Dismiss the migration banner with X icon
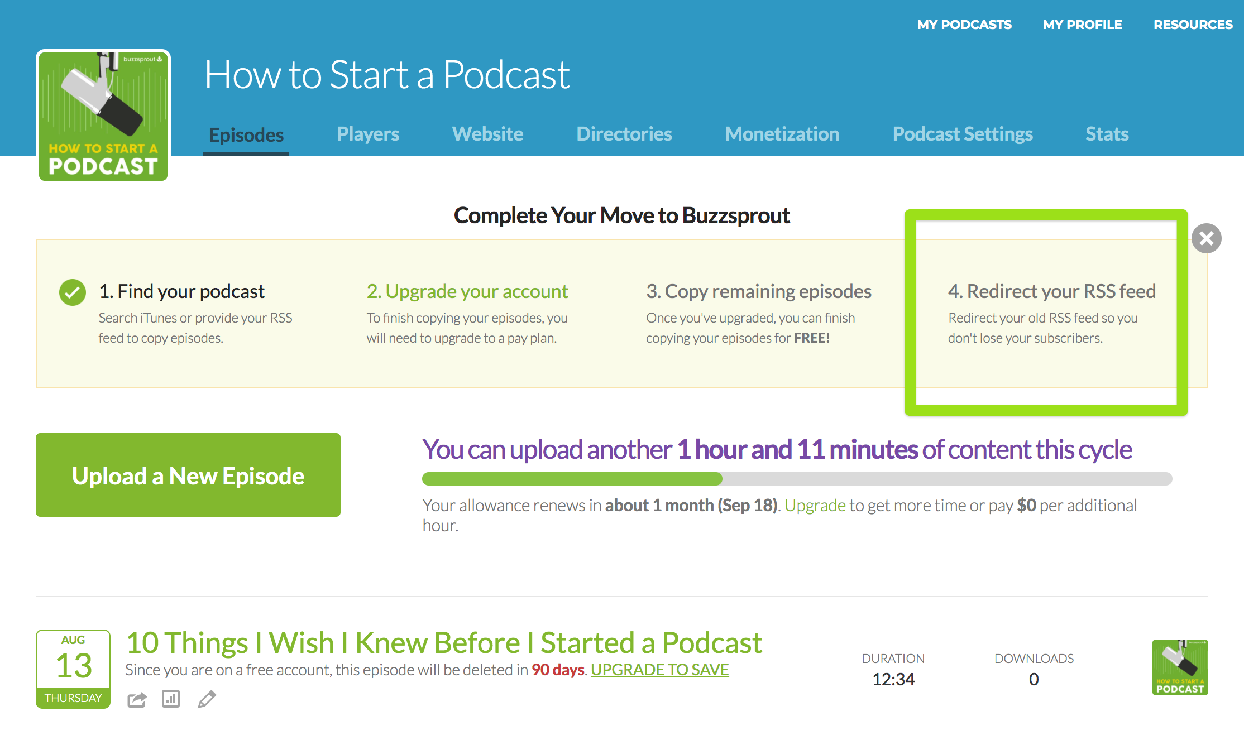Viewport: 1244px width, 740px height. tap(1206, 238)
